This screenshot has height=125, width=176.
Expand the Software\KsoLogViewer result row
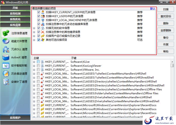coord(34,66)
